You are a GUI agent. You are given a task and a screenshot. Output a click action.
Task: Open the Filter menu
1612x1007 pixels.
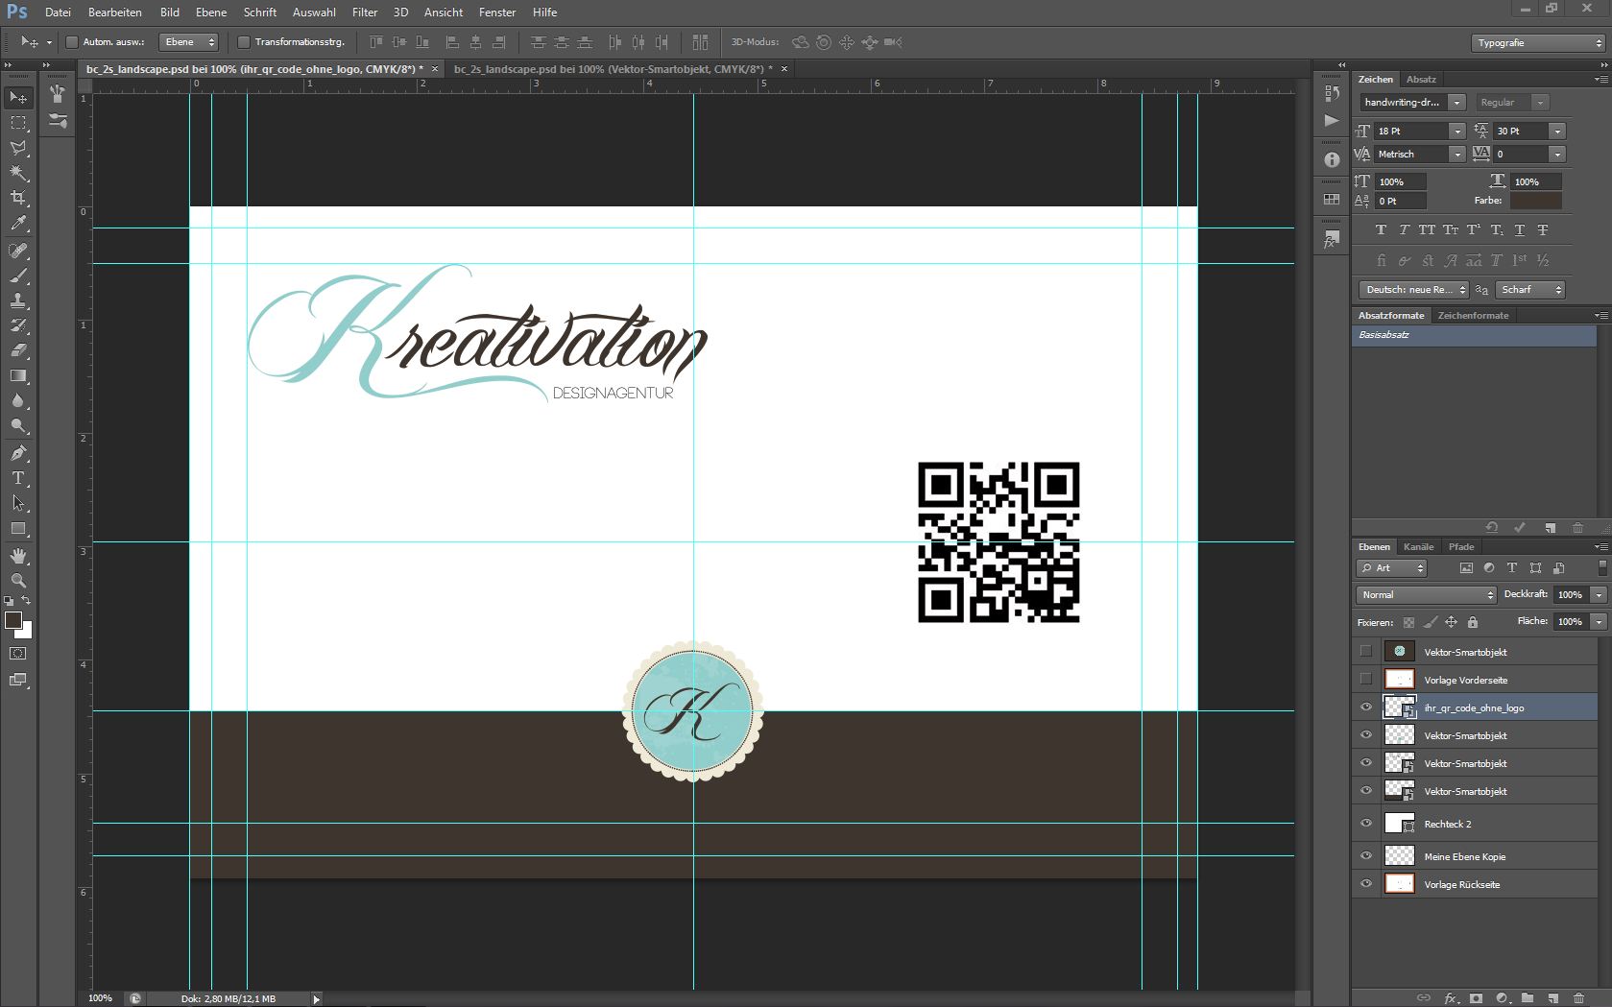[365, 12]
